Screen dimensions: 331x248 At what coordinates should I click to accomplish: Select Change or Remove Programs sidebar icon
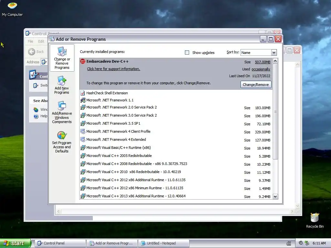coord(62,58)
